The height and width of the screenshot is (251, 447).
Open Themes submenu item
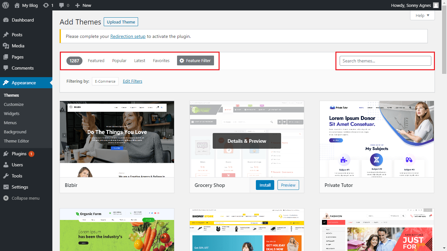coord(11,95)
